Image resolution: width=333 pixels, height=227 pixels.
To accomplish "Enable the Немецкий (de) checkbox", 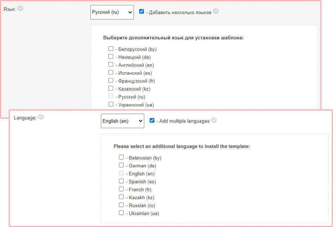I will (111, 57).
